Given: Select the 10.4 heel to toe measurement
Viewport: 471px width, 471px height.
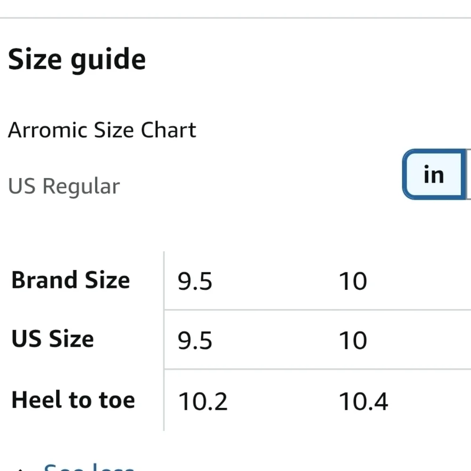Looking at the screenshot, I should (364, 402).
